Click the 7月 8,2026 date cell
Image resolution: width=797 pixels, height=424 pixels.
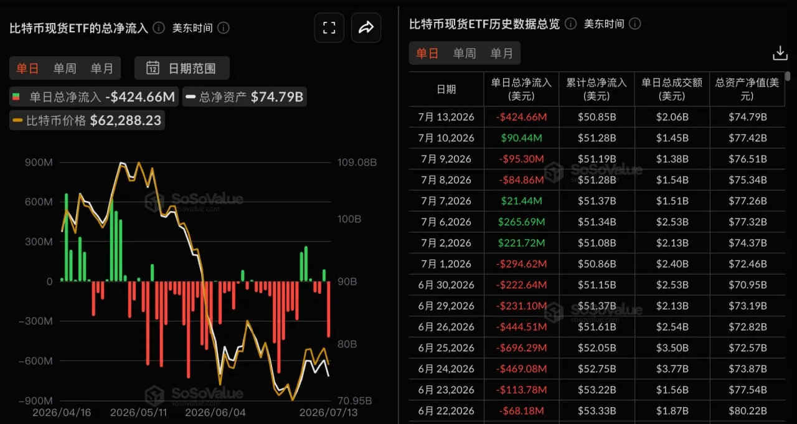446,180
